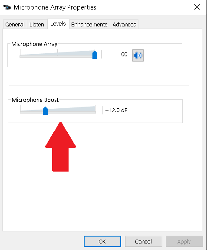Click the boost value field showing +12.0 dB

point(115,110)
